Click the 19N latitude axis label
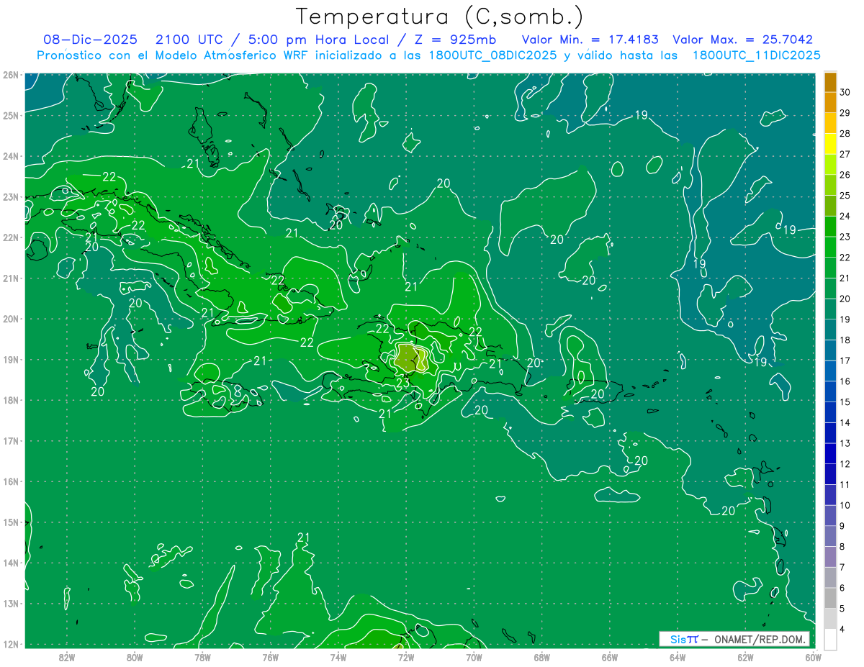Image resolution: width=864 pixels, height=667 pixels. (x=11, y=360)
